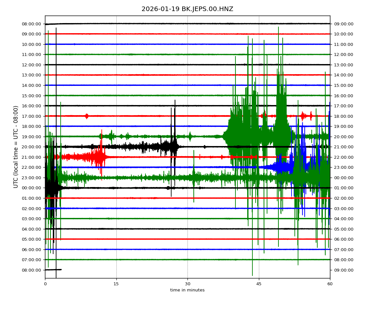
Task: Click the left-axis 06:00:00 UTC label
Action: coord(32,249)
